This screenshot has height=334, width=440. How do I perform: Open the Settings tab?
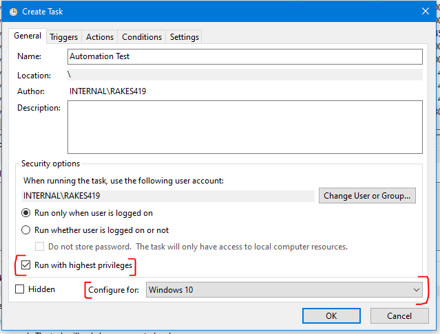pos(184,37)
